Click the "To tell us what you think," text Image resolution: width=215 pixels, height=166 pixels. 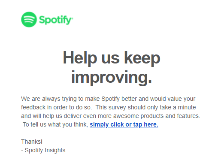pos(55,124)
